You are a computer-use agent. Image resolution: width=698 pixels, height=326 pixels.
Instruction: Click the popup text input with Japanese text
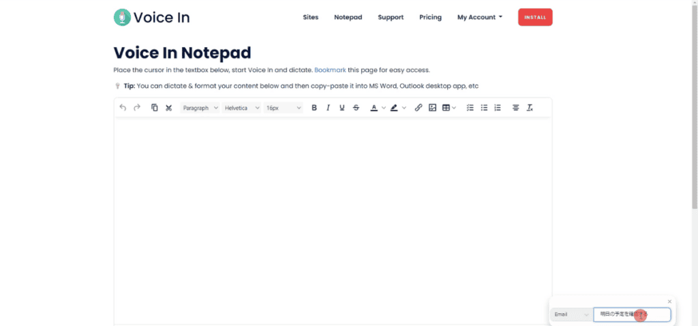[632, 314]
